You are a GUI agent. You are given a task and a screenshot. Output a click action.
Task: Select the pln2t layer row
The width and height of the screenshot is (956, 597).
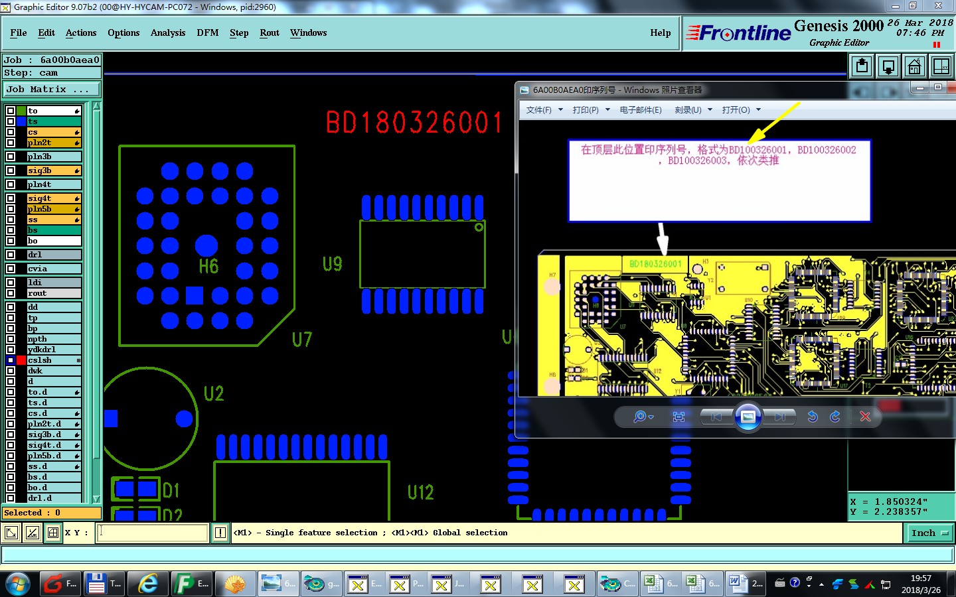(x=54, y=143)
